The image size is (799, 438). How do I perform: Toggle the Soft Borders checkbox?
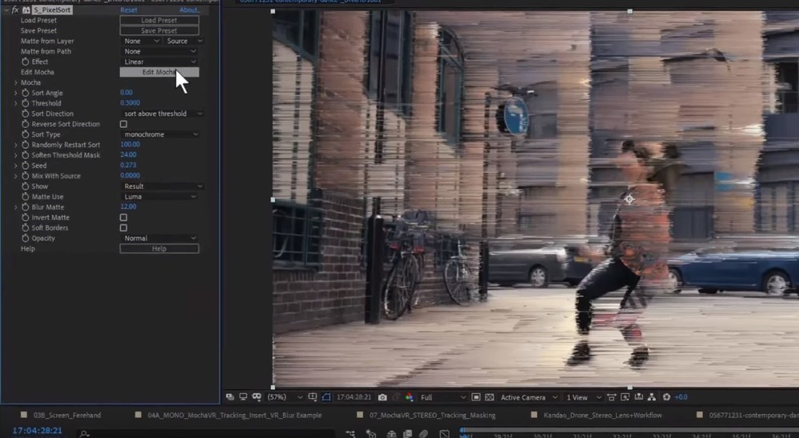point(123,228)
